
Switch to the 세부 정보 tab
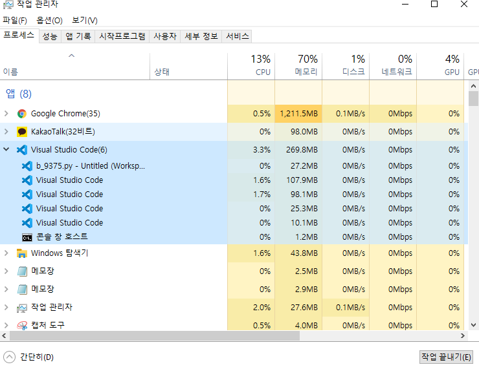[201, 37]
